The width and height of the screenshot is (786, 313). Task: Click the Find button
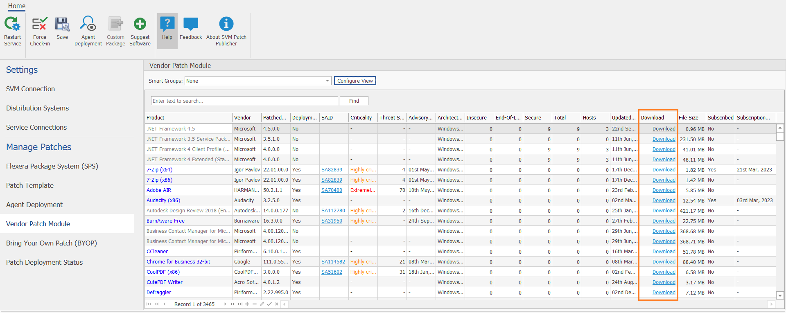pyautogui.click(x=354, y=101)
